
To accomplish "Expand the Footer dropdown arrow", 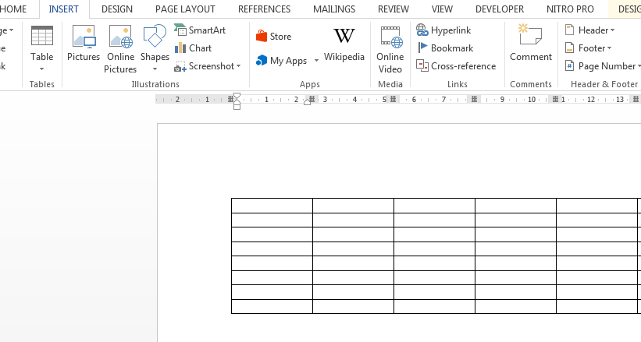I will coord(610,48).
